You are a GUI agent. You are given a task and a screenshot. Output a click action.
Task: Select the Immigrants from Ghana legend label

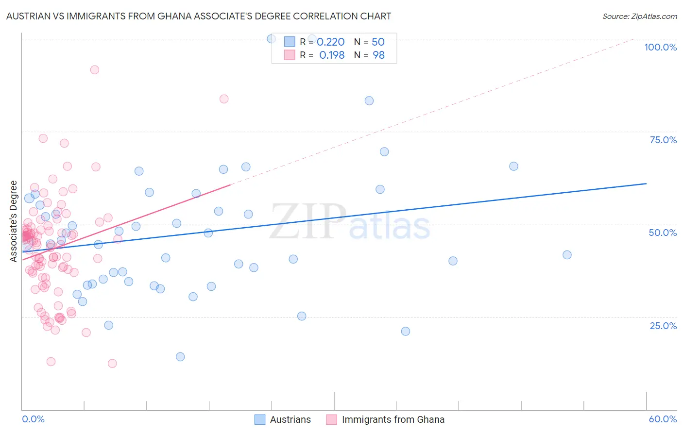tap(393, 419)
